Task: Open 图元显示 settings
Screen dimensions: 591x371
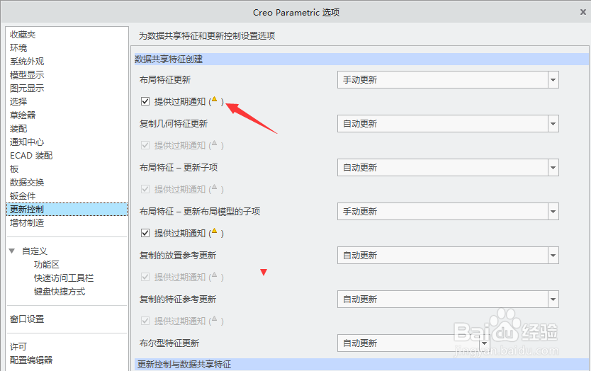Action: 27,88
